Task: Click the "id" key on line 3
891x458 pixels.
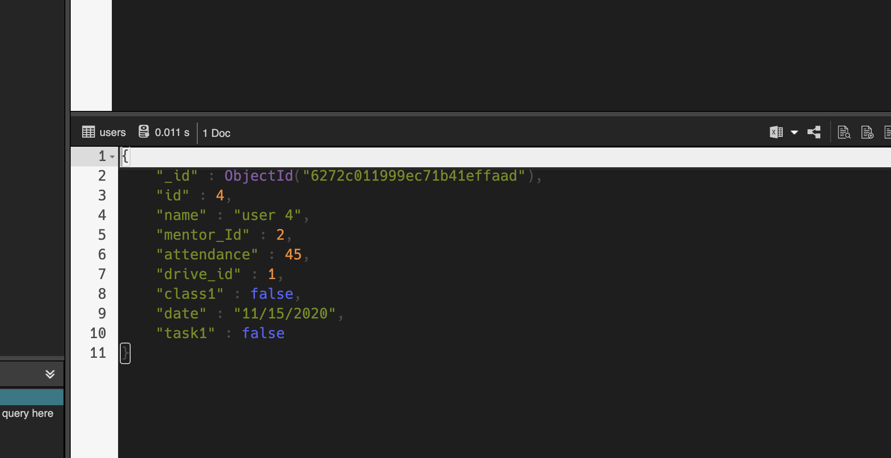Action: pyautogui.click(x=173, y=195)
